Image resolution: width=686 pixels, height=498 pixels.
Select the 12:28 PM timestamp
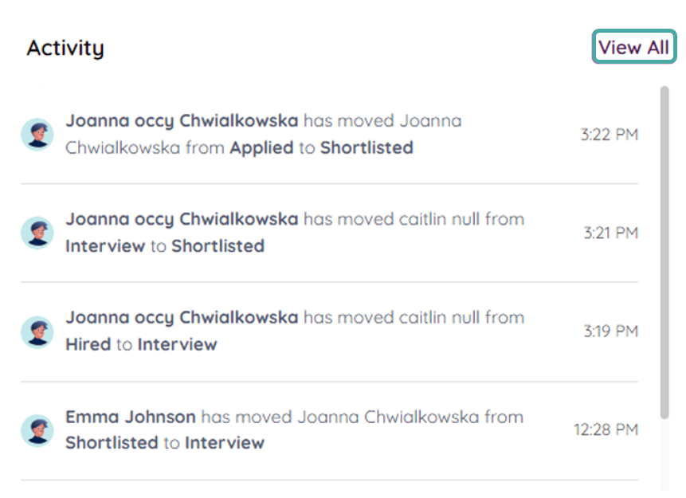(x=606, y=430)
